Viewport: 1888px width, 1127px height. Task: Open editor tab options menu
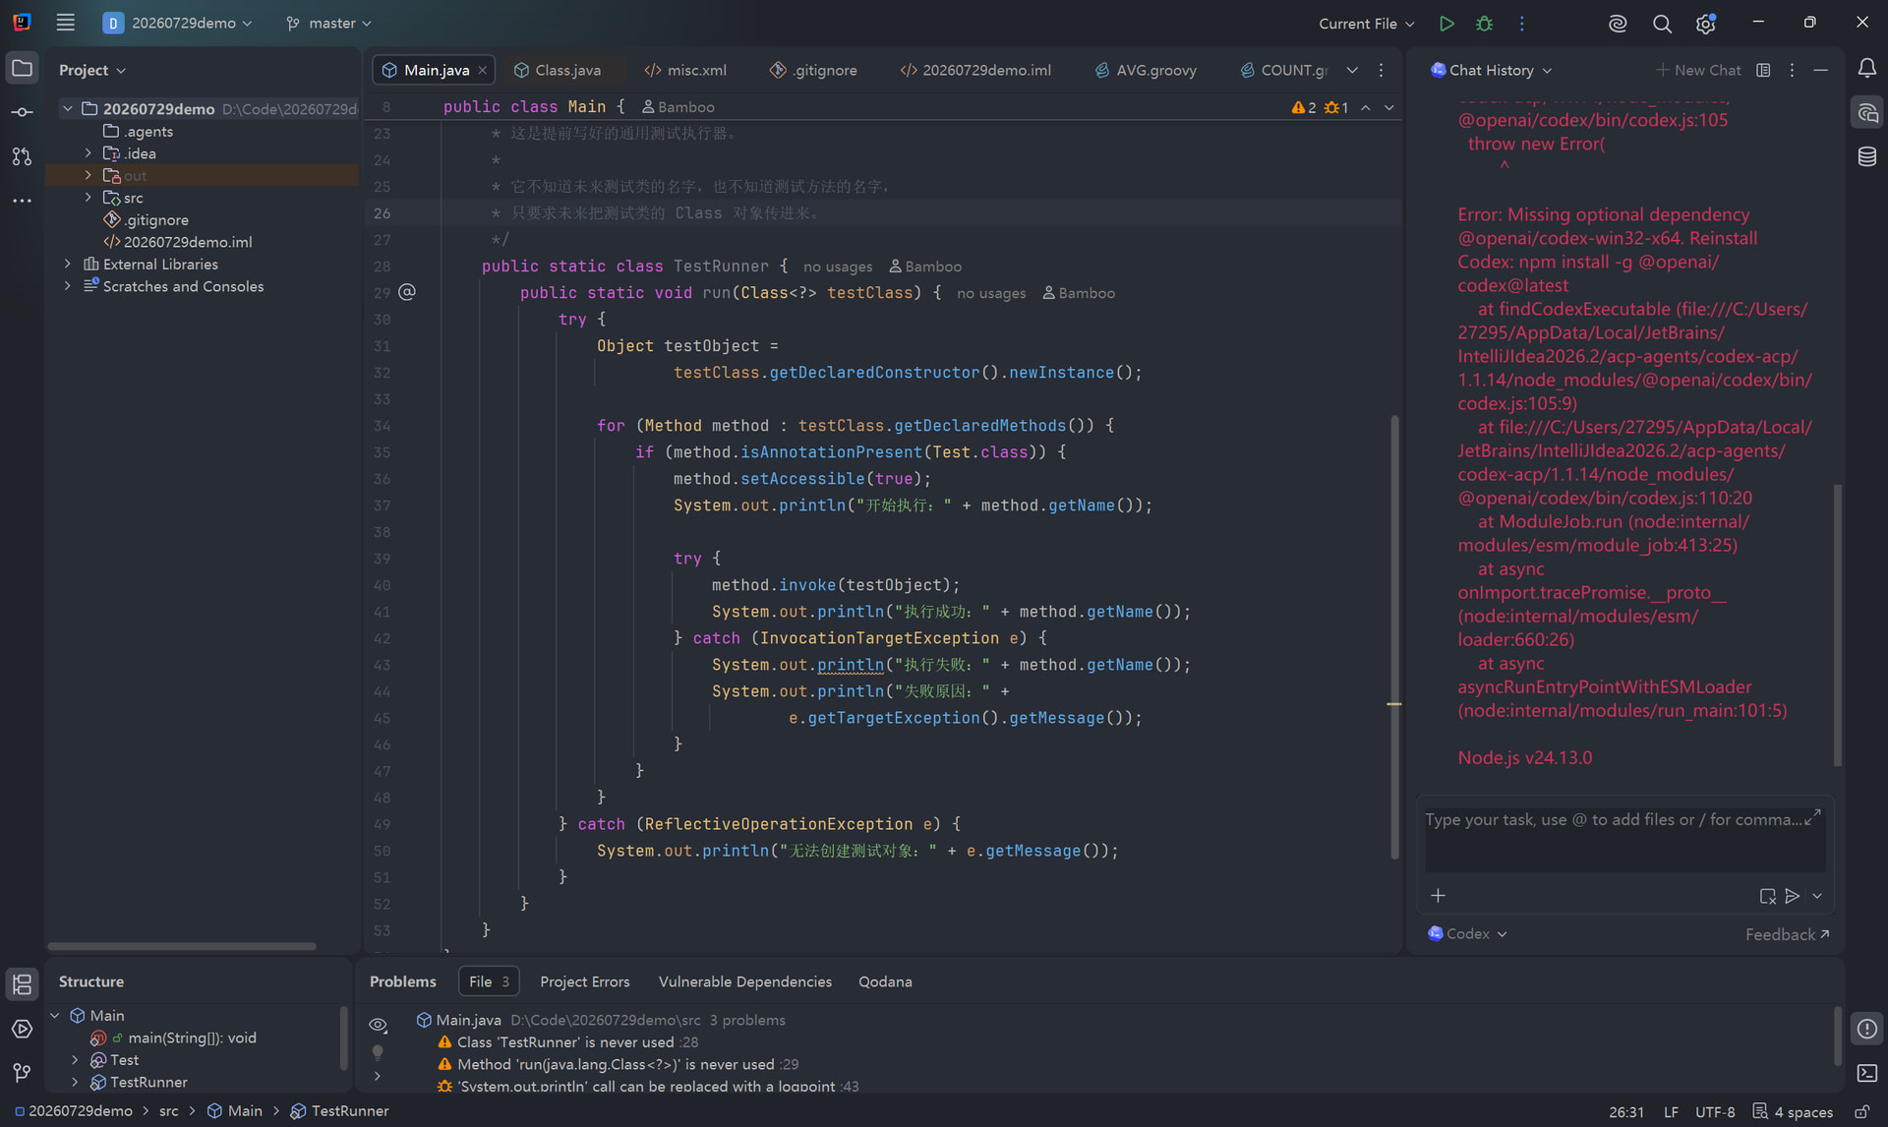[1381, 70]
